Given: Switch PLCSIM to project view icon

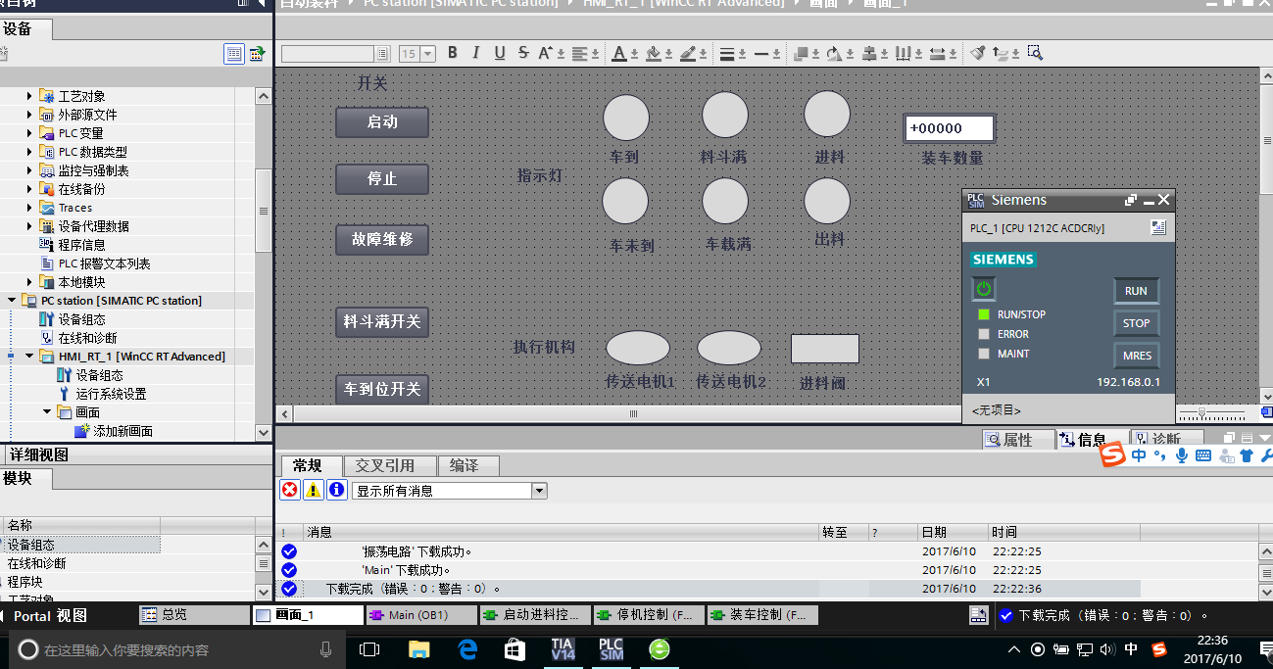Looking at the screenshot, I should [1158, 227].
